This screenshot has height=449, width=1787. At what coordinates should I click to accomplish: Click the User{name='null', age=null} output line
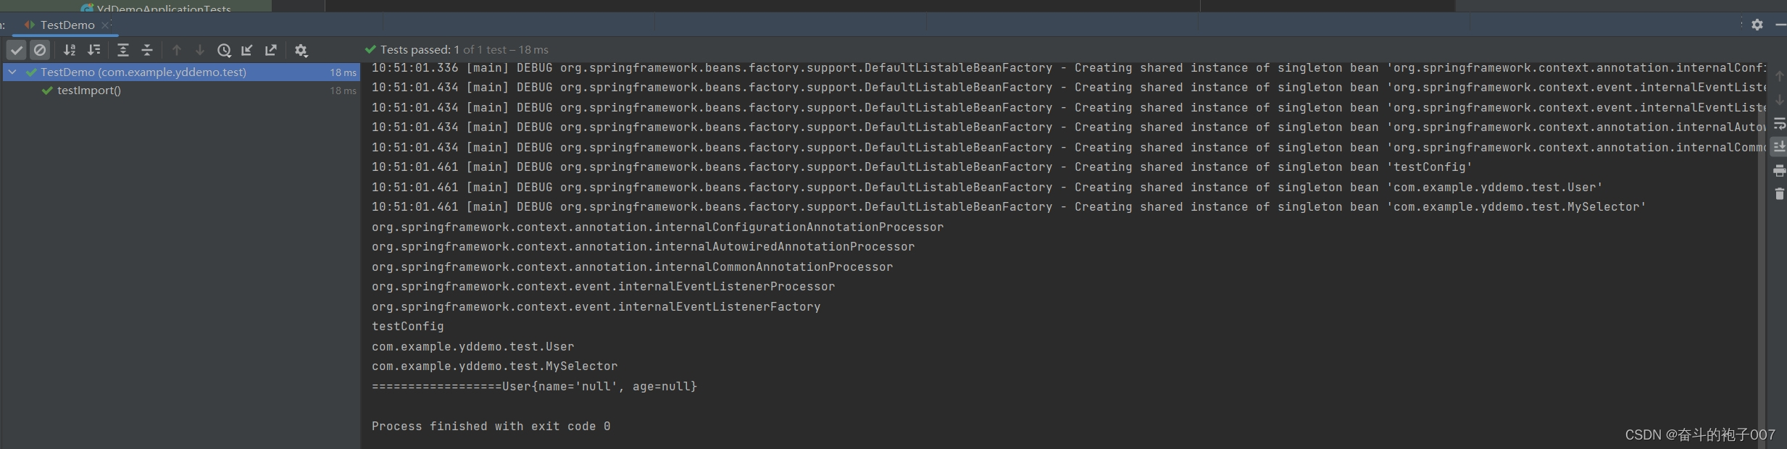click(534, 387)
